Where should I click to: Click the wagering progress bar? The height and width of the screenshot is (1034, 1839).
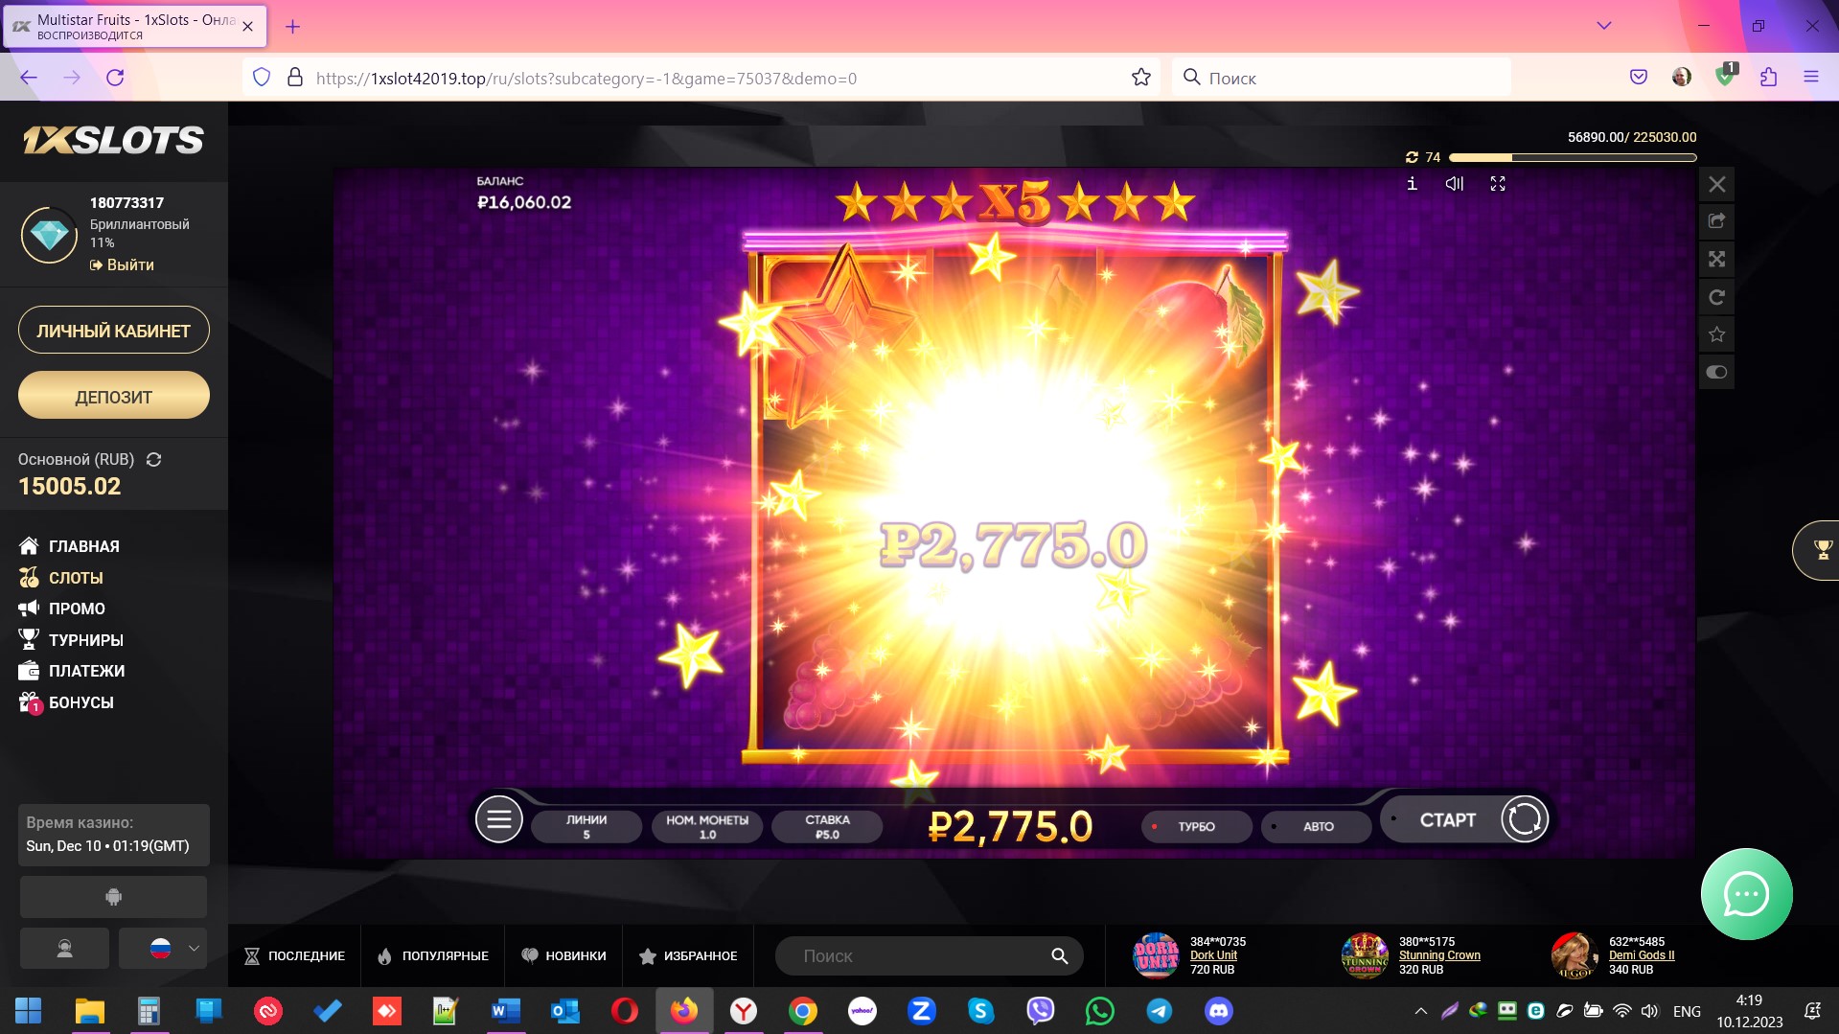1573,157
